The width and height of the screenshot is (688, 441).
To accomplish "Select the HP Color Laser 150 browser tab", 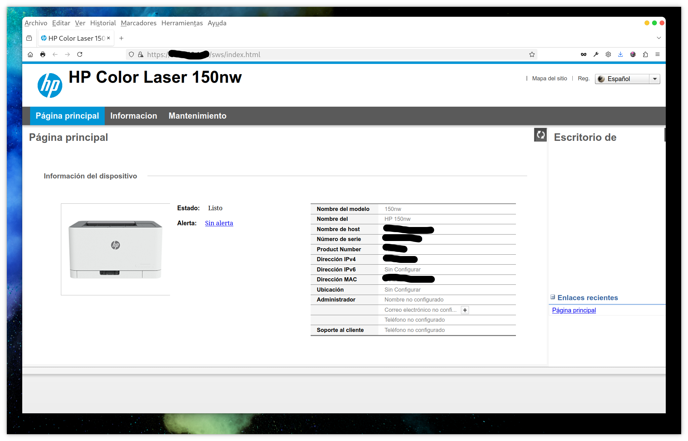I will 76,38.
